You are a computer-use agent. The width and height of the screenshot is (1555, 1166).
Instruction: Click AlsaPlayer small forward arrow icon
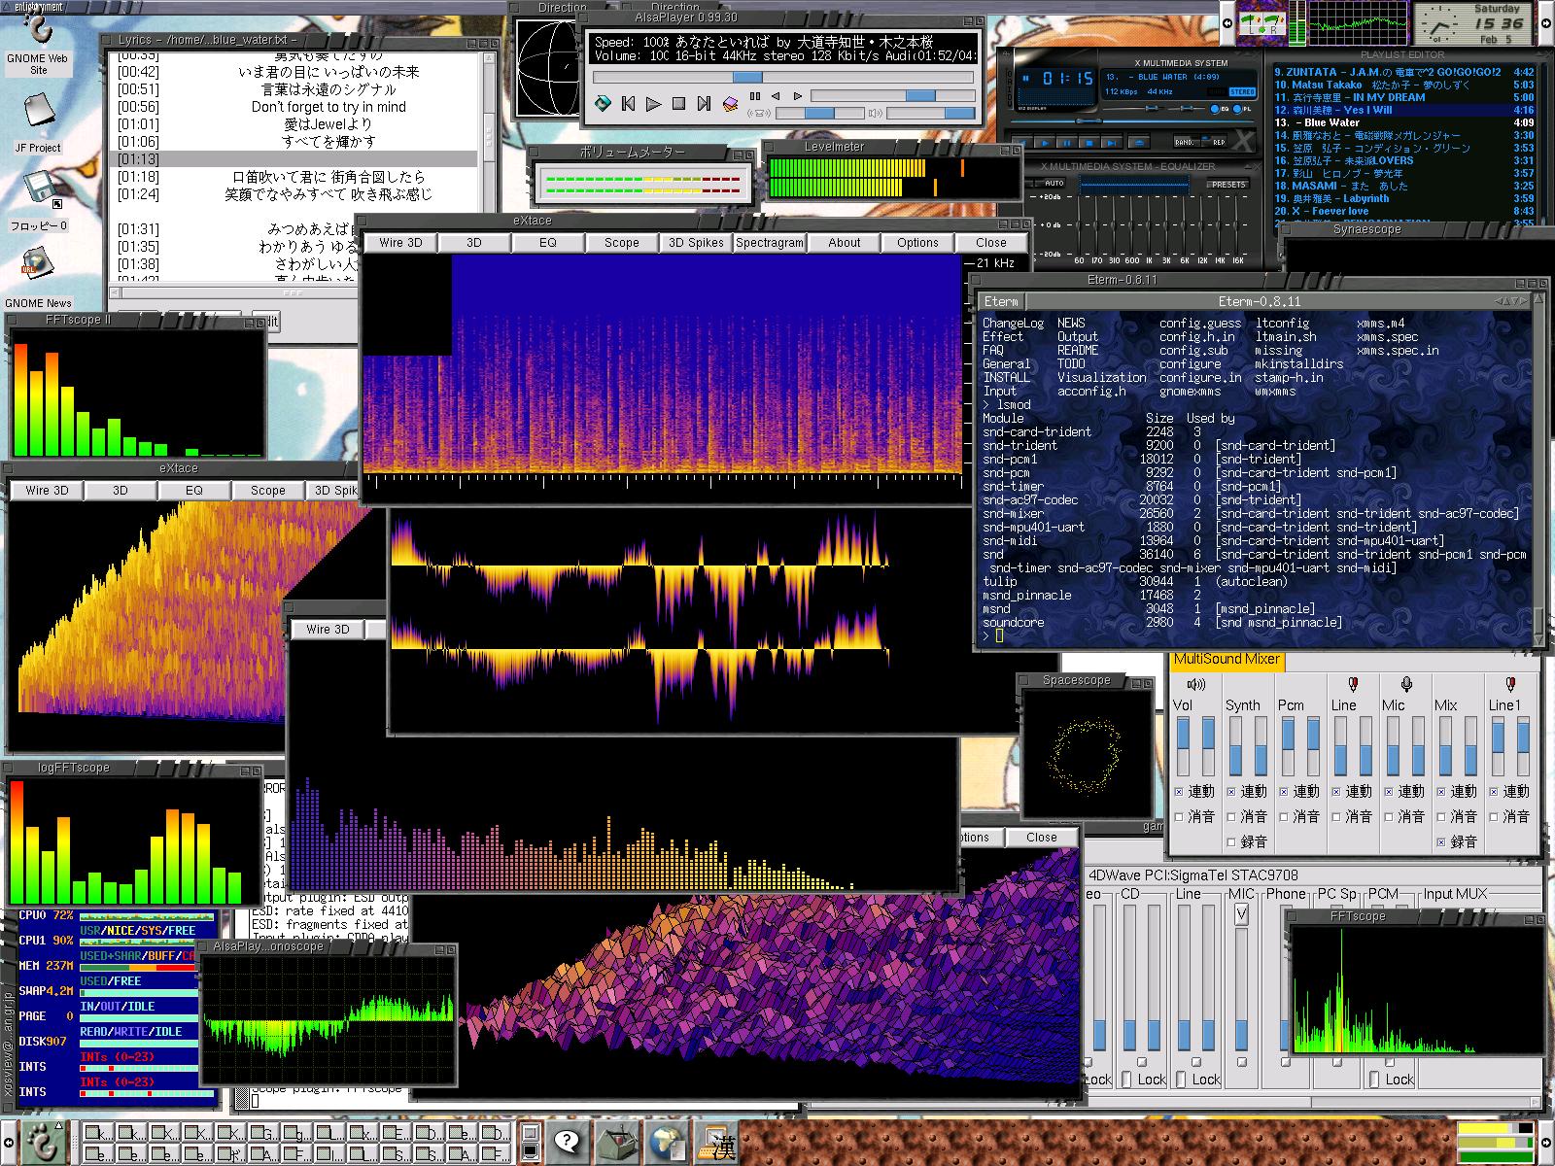tap(798, 96)
